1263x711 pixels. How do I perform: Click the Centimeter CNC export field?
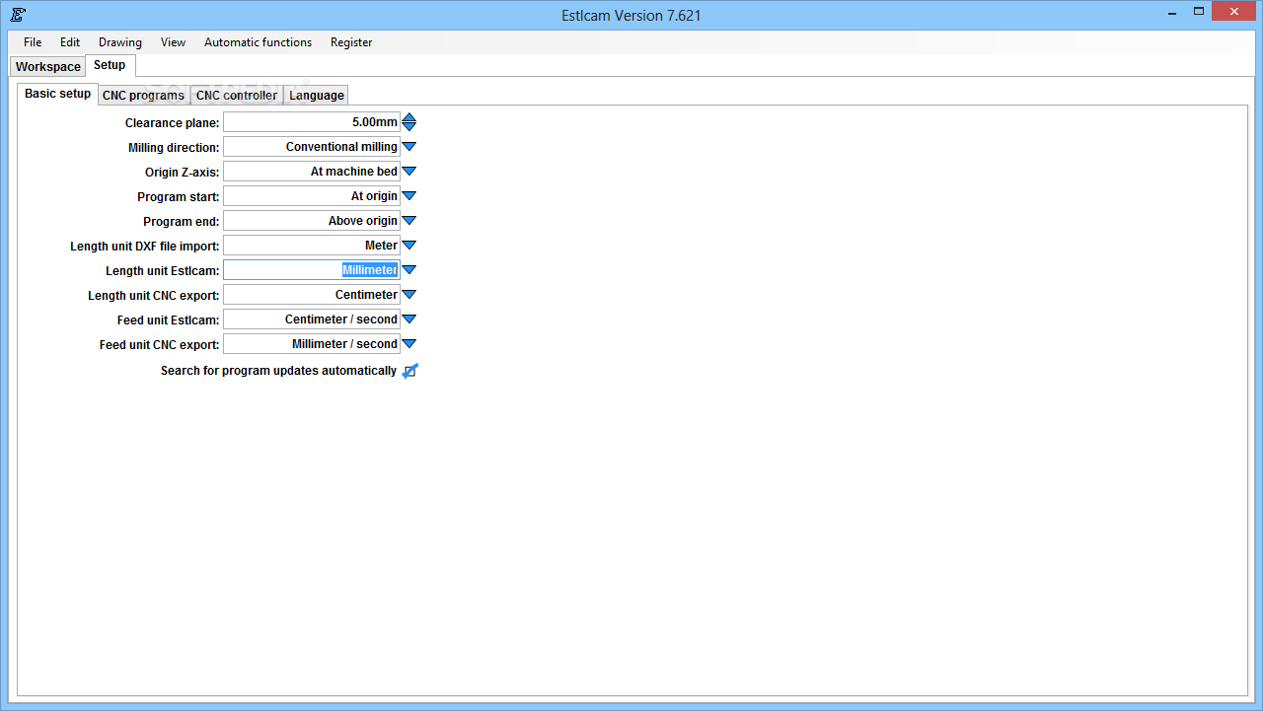pos(312,295)
